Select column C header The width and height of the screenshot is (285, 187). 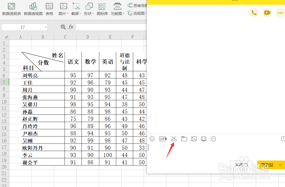click(x=65, y=37)
